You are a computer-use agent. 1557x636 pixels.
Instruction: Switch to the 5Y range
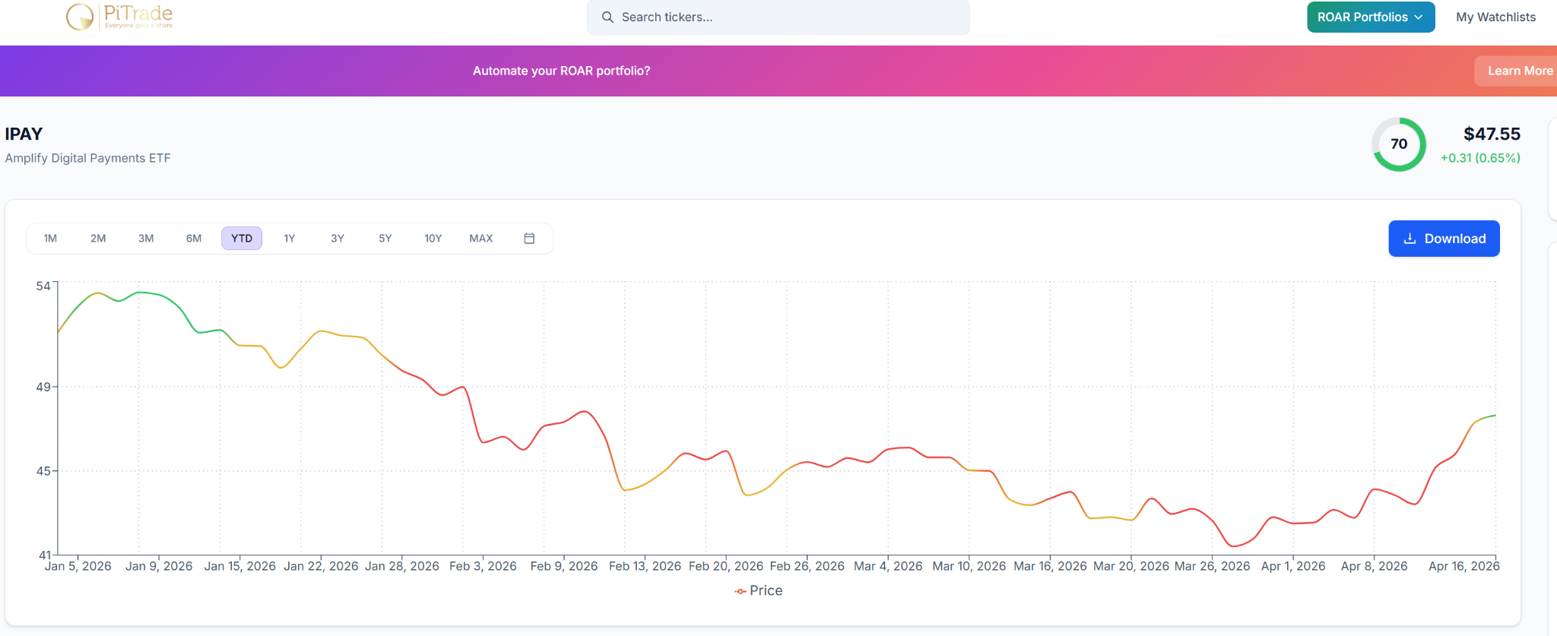click(x=385, y=239)
